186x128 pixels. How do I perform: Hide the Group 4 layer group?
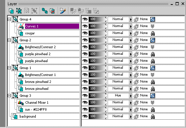point(85,19)
